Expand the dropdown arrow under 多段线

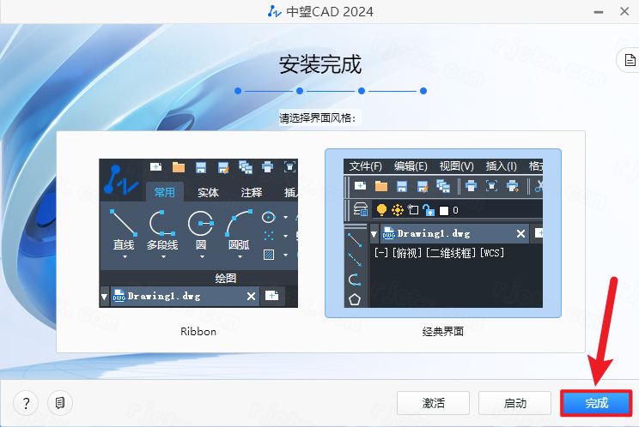click(161, 256)
